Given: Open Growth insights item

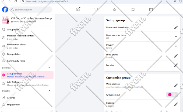Looking at the screenshot, I should (27, 98).
